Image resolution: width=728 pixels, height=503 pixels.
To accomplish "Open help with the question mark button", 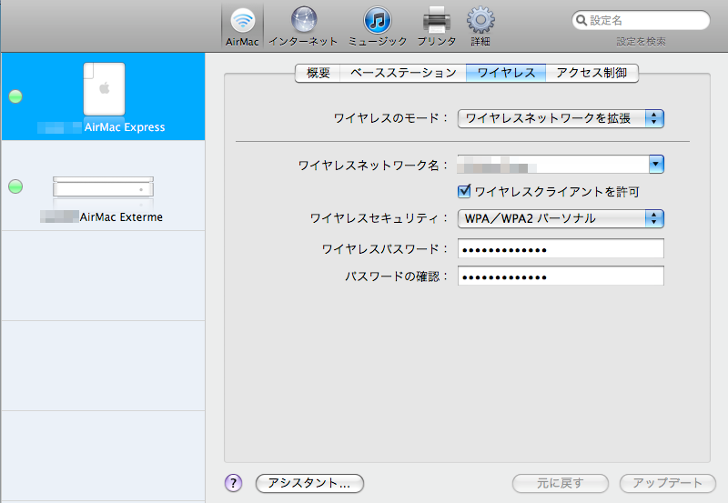I will [233, 483].
